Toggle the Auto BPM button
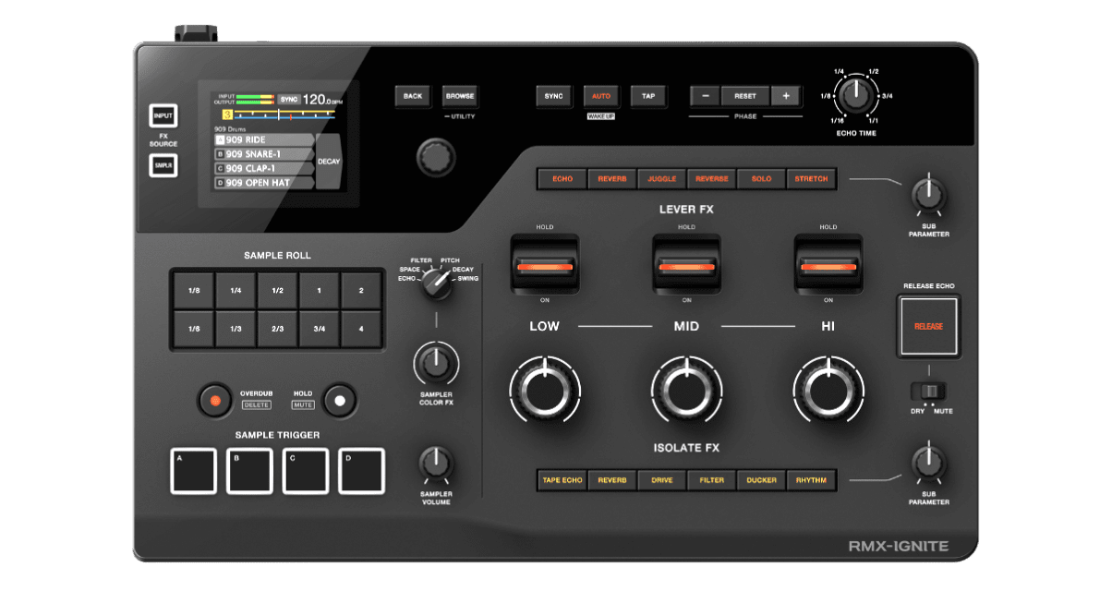Image resolution: width=1112 pixels, height=591 pixels. 600,96
